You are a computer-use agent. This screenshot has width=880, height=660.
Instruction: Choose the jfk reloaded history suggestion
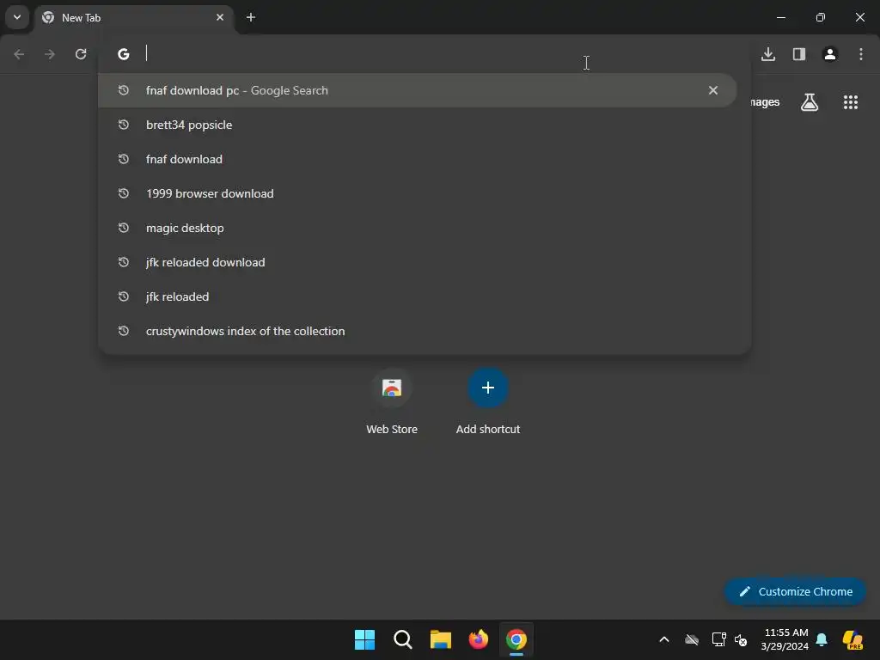point(417,296)
